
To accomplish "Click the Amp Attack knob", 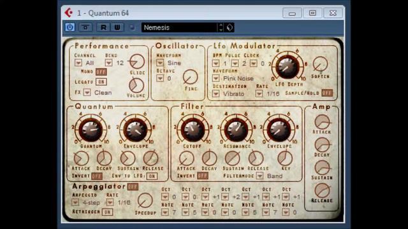I will click(x=322, y=122).
